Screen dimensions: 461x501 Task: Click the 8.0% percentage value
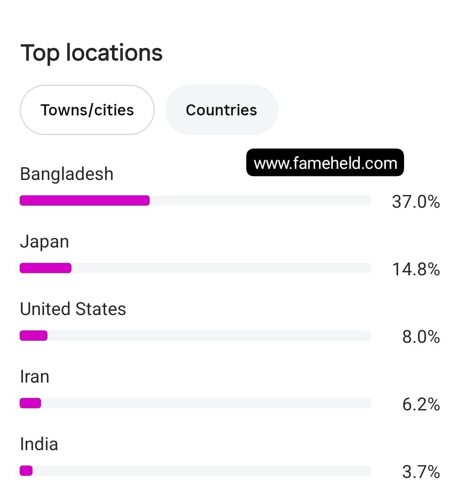(x=421, y=337)
